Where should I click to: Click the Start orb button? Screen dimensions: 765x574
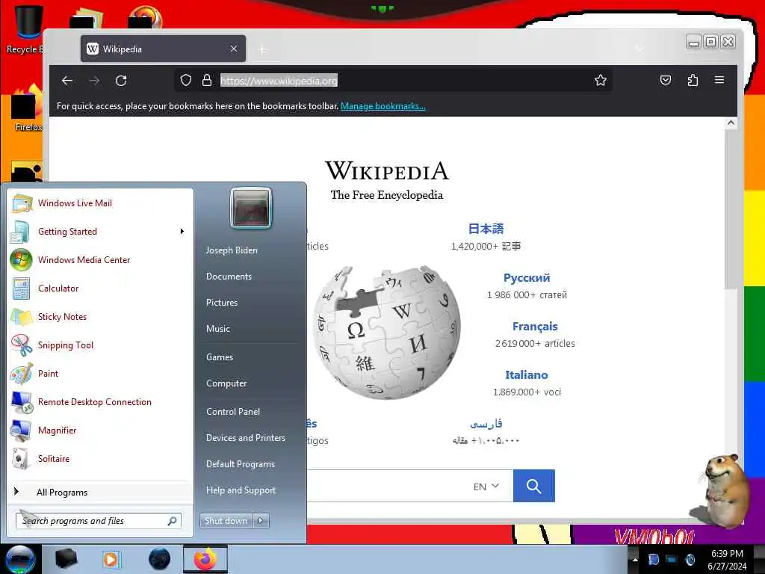pos(20,559)
